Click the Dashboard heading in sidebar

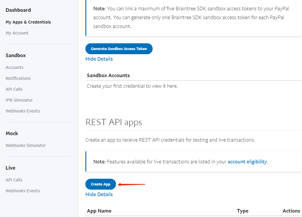click(18, 10)
